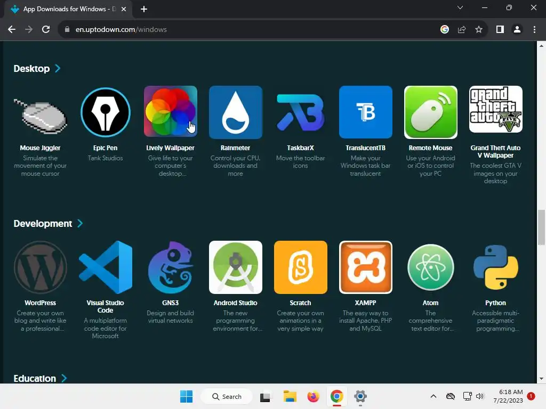Share this page via the share icon

pyautogui.click(x=462, y=30)
